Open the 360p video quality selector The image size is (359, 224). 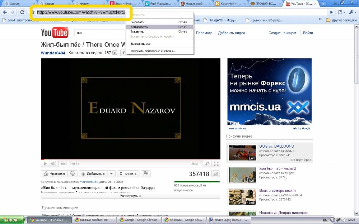(x=196, y=164)
